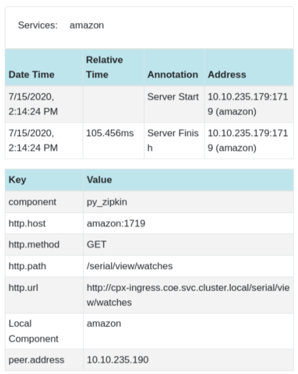Click the http.path key cell
Viewport: 298px width, 374px height.
(x=44, y=266)
